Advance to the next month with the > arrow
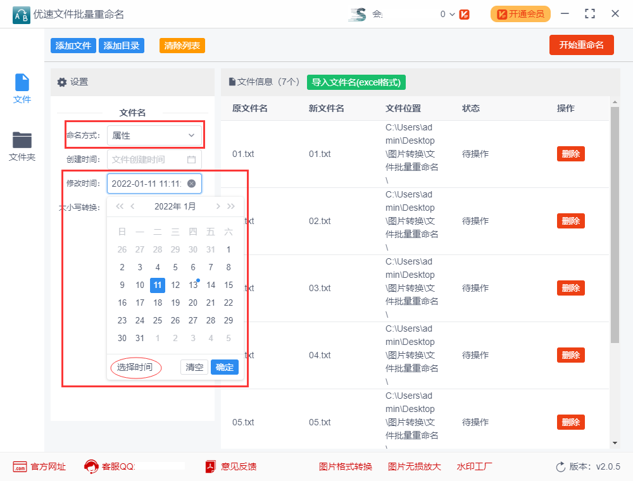Screen dimensions: 633x481 pos(218,206)
